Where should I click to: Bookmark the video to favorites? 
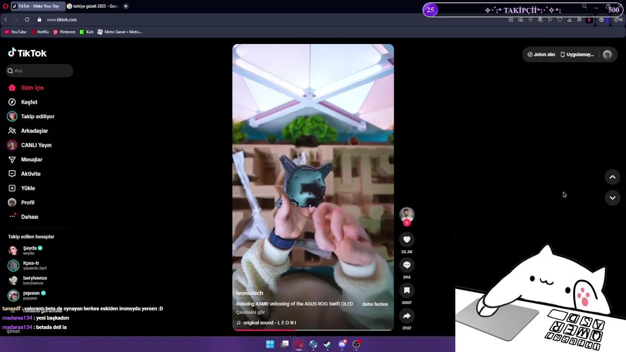point(406,290)
